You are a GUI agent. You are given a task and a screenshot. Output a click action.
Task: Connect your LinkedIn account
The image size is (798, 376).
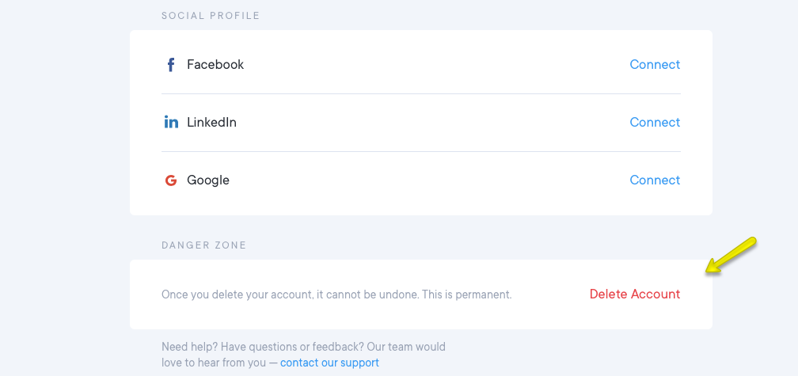(655, 123)
